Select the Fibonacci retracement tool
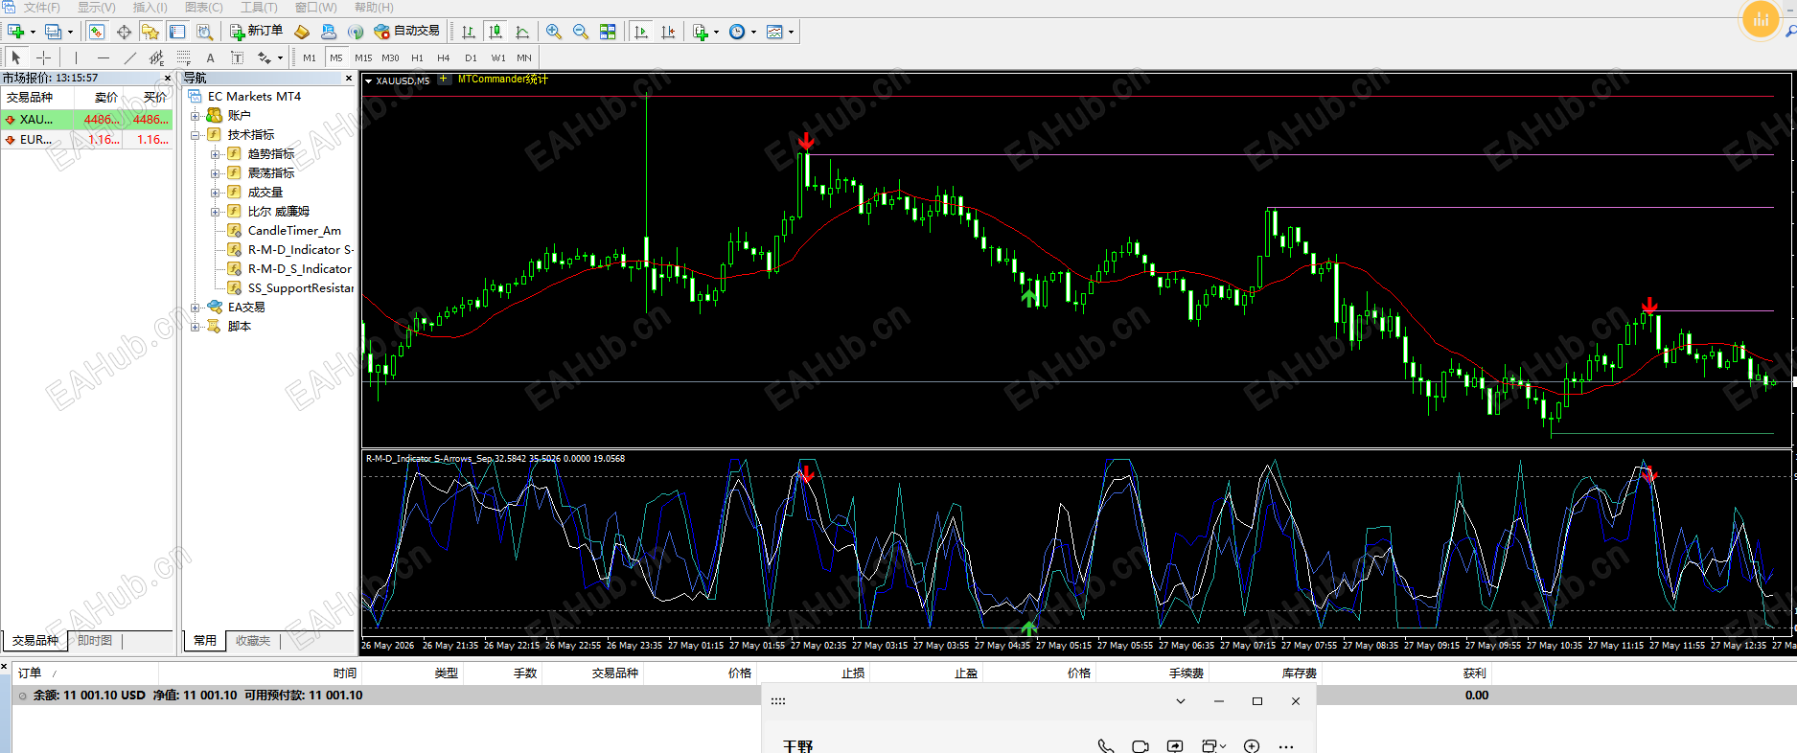Viewport: 1797px width, 753px height. click(x=184, y=57)
